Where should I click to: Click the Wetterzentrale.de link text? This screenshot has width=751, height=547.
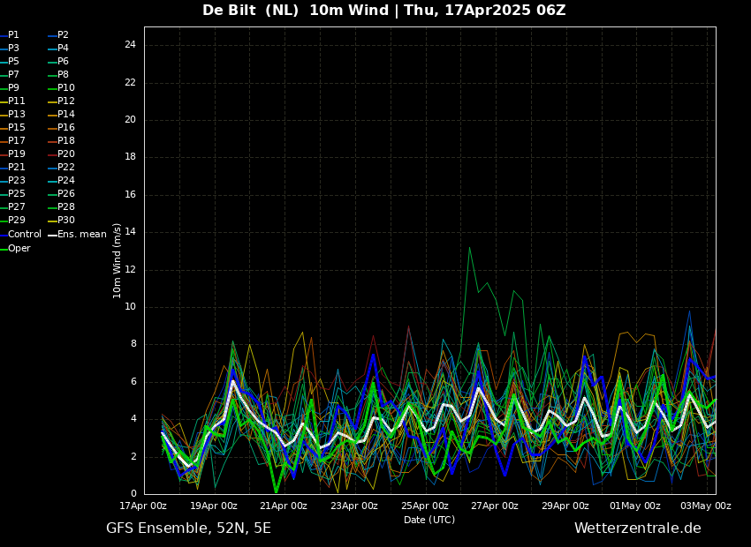[x=637, y=528]
